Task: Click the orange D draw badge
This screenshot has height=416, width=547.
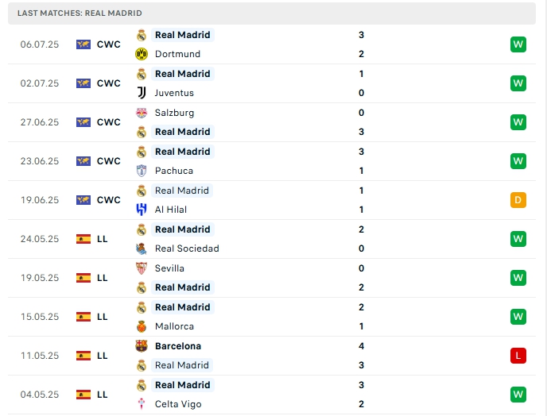Action: [x=518, y=200]
